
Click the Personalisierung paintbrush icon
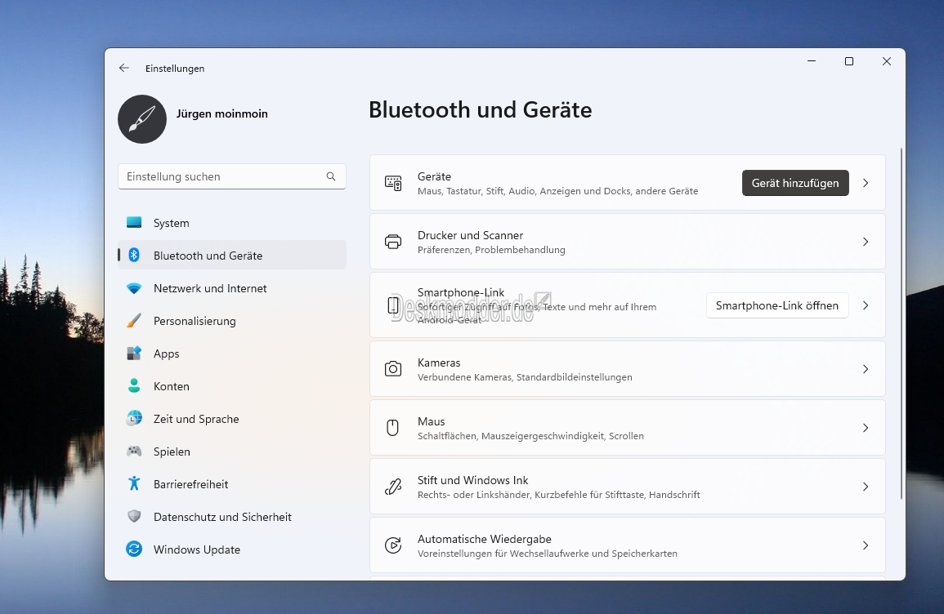(134, 321)
